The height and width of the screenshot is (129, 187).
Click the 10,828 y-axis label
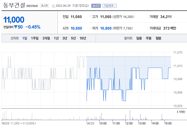click(x=178, y=106)
